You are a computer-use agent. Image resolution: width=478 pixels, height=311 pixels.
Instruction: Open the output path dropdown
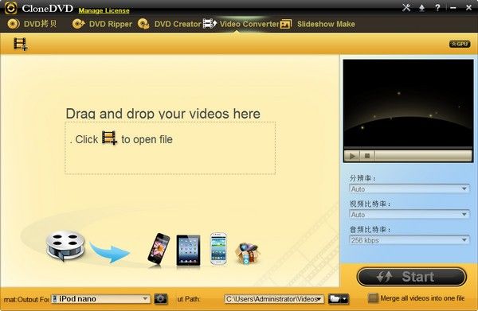coord(274,299)
